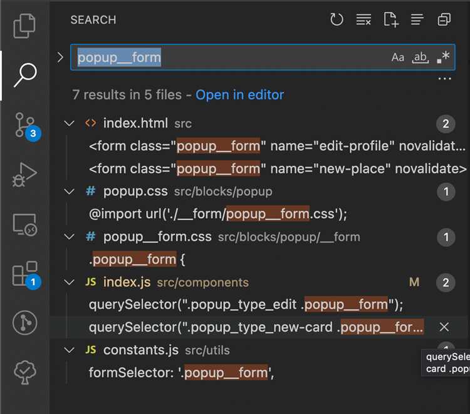Collapse all search results
470x414 pixels.
[444, 20]
